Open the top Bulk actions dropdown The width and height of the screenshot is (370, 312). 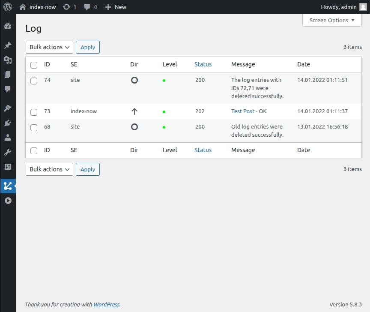(49, 47)
